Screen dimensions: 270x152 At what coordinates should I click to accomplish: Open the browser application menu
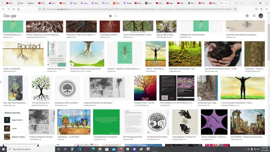tap(266, 9)
